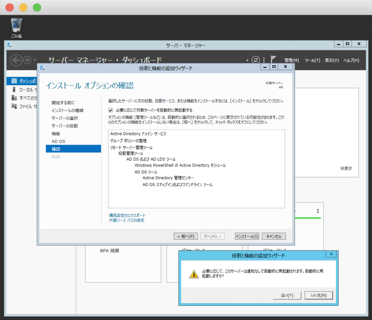Screen dimensions: 372x320
Task: Go to サーバーの選択 wizard step
Action: [65, 118]
